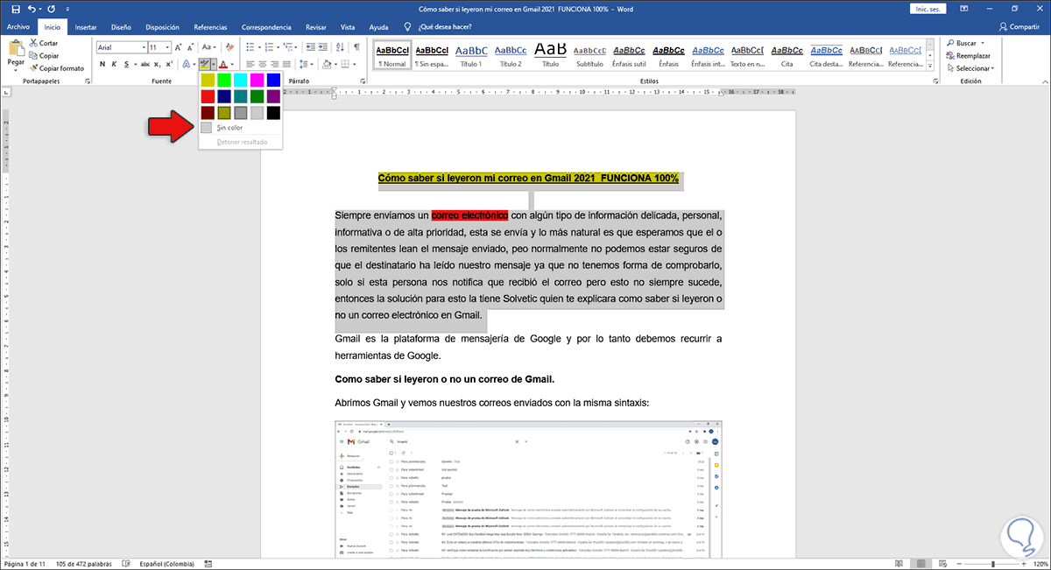The width and height of the screenshot is (1051, 570).
Task: Toggle underline (Subrayado) formatting
Action: pyautogui.click(x=125, y=64)
